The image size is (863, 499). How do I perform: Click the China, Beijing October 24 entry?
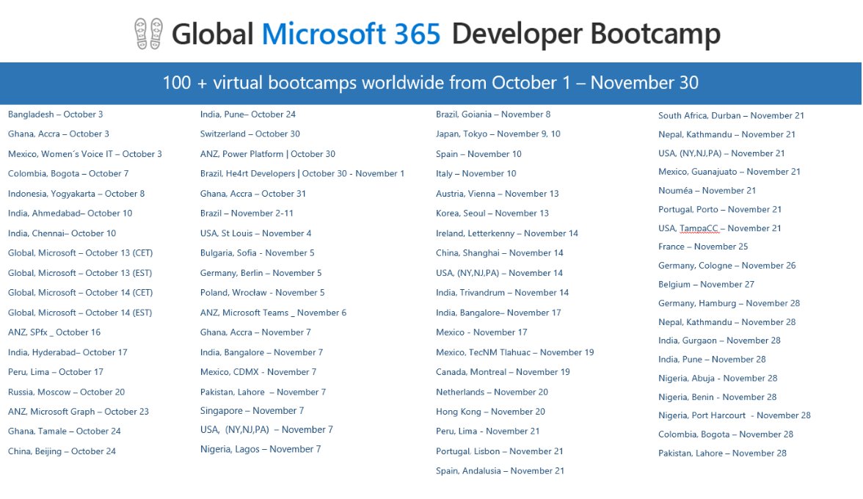60,451
